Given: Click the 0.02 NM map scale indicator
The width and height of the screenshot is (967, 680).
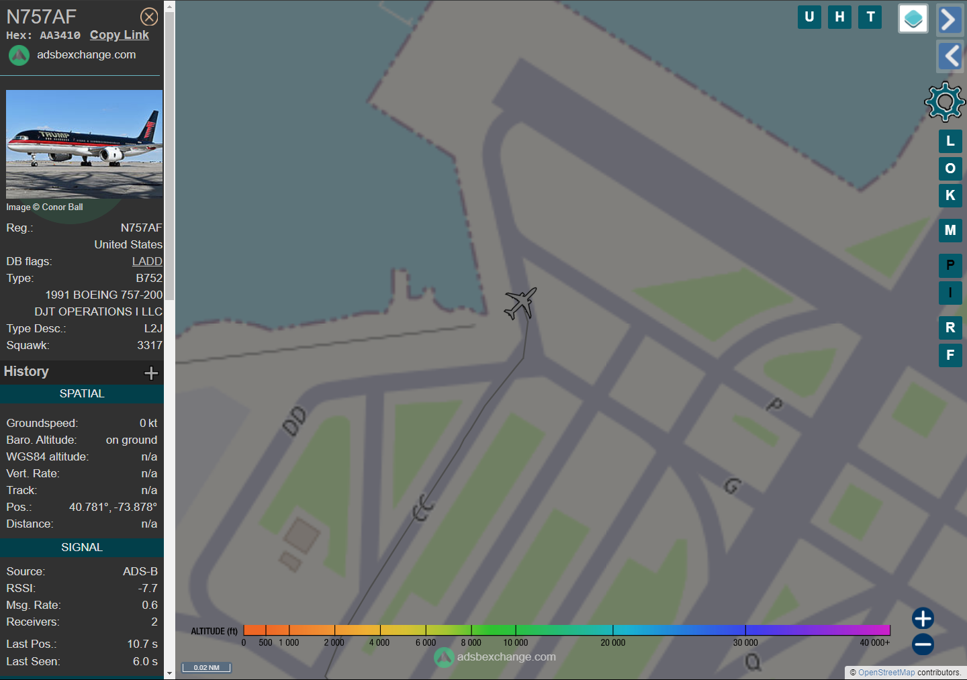Looking at the screenshot, I should (x=207, y=667).
